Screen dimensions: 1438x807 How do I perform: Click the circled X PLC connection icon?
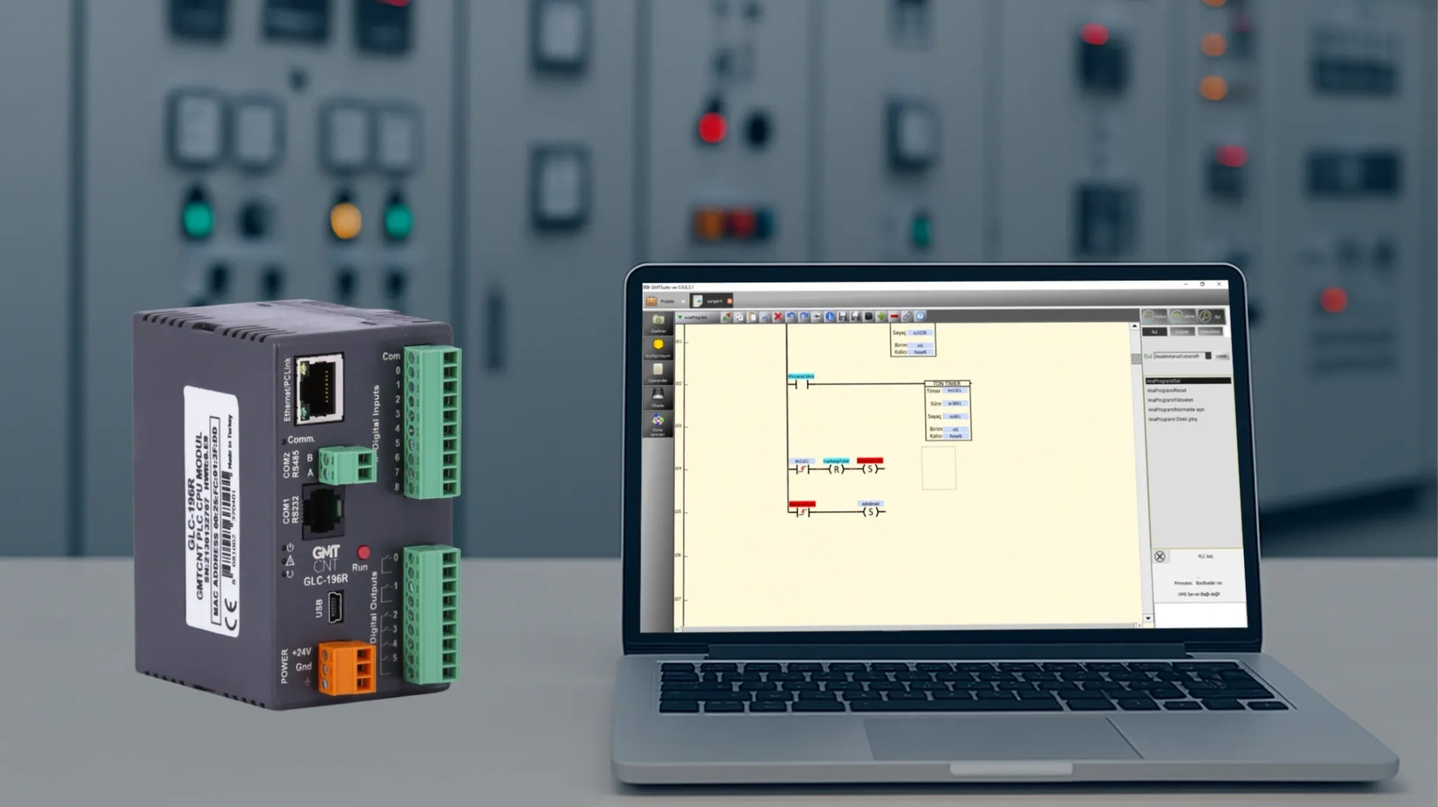pyautogui.click(x=1160, y=557)
